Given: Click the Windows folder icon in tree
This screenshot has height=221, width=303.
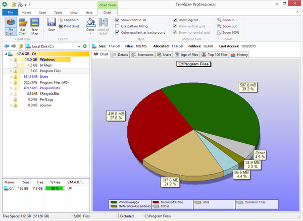Looking at the screenshot, I should 16,60.
